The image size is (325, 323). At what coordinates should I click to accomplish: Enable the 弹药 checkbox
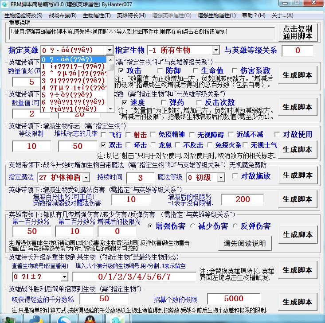164,102
